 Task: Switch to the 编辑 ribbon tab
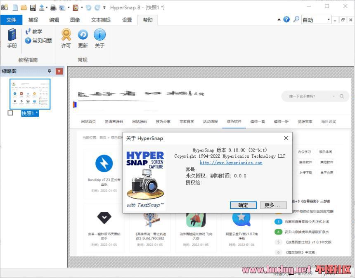[x=54, y=20]
